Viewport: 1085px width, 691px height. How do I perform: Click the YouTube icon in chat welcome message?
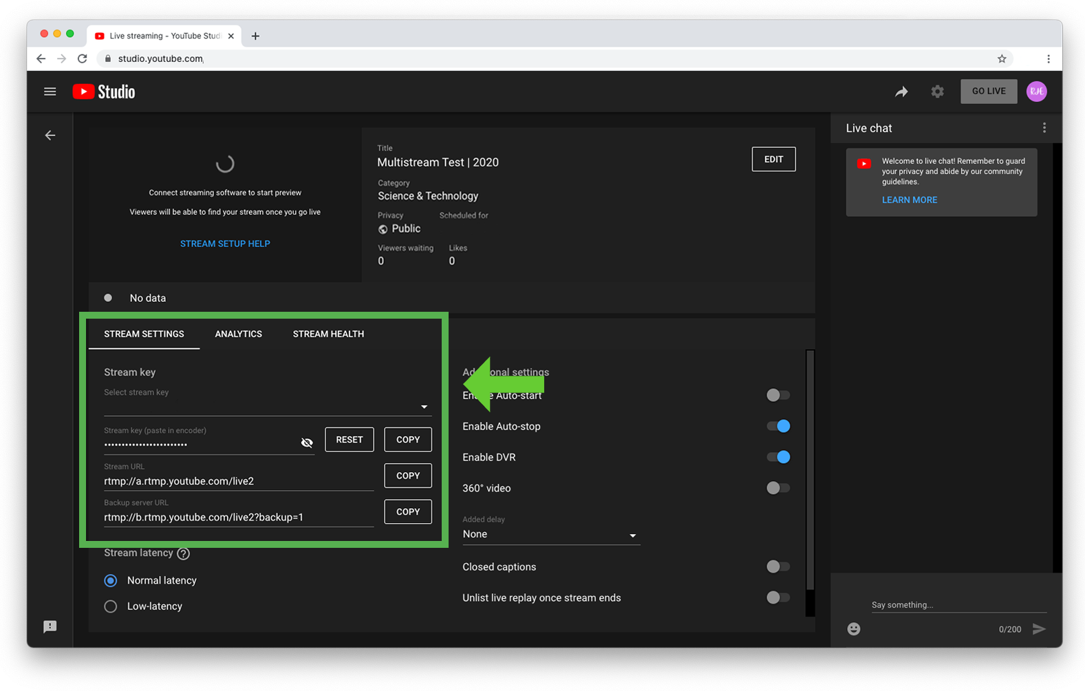click(x=864, y=163)
